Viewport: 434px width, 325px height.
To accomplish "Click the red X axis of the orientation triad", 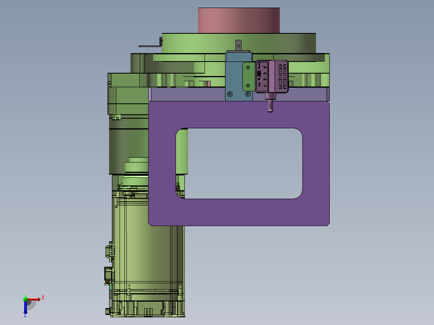I will tap(34, 299).
